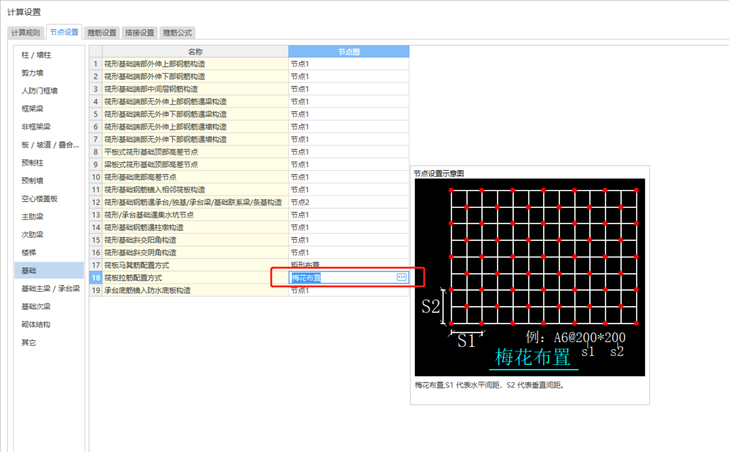Switch to the 节点设置 tab
Screen dimensions: 729x452
64,32
